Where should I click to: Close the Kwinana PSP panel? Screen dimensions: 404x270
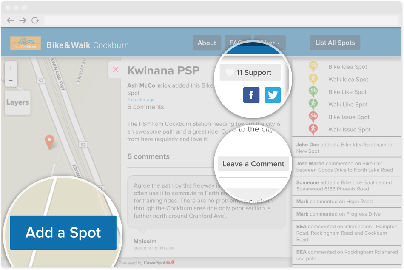[116, 69]
